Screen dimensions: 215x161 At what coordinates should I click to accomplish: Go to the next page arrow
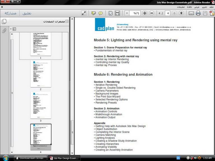[174, 13]
